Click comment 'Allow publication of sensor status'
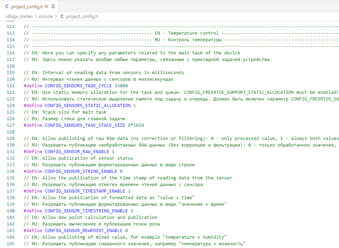The height and width of the screenshot is (248, 339). pos(88,158)
